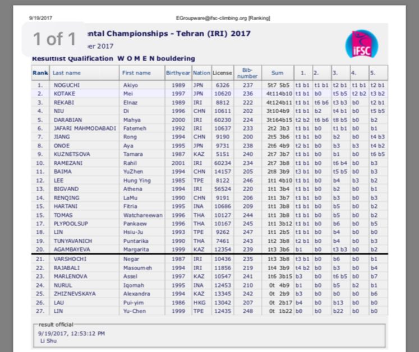419x352 pixels.
Task: Click the Last name column header
Action: tap(66, 73)
